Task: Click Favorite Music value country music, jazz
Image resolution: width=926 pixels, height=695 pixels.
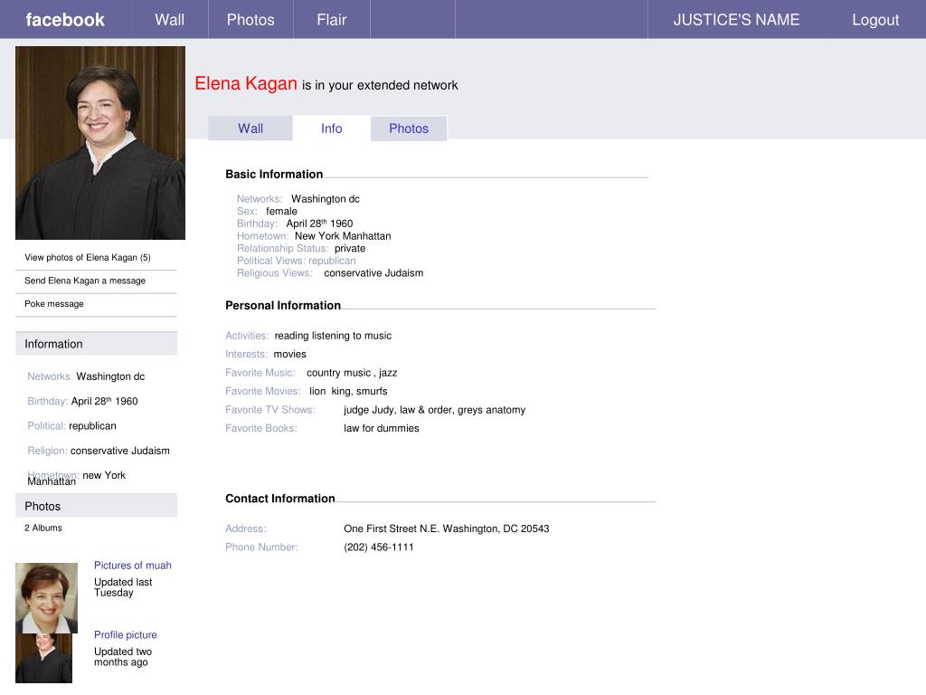Action: click(352, 372)
